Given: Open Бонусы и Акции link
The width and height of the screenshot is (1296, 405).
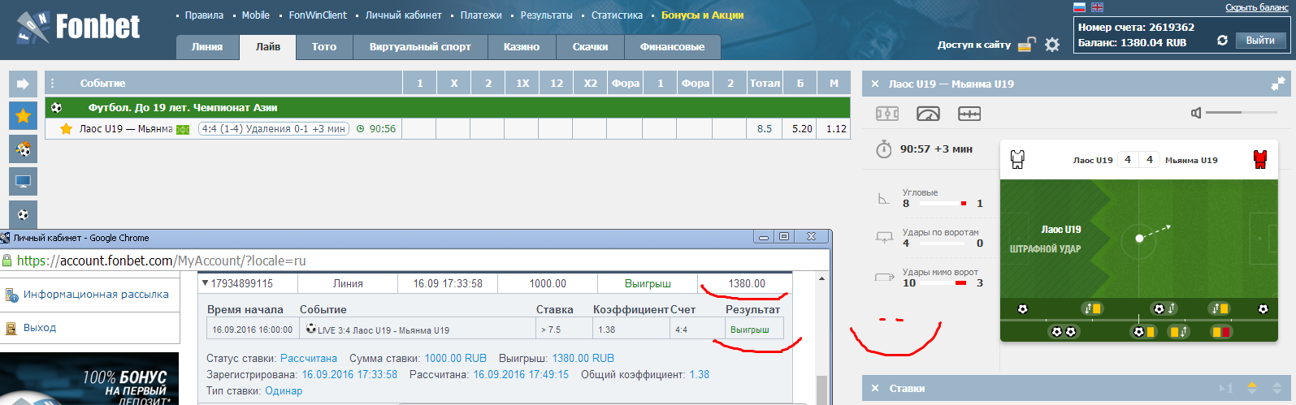Looking at the screenshot, I should tap(702, 15).
